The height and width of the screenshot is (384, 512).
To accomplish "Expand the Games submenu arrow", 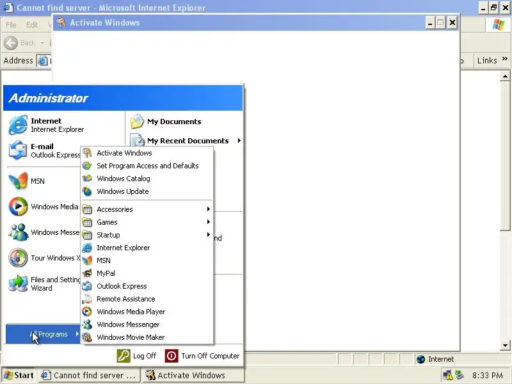I will (209, 222).
